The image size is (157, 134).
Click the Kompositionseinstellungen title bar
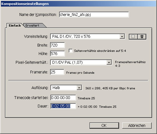[x=78, y=4]
